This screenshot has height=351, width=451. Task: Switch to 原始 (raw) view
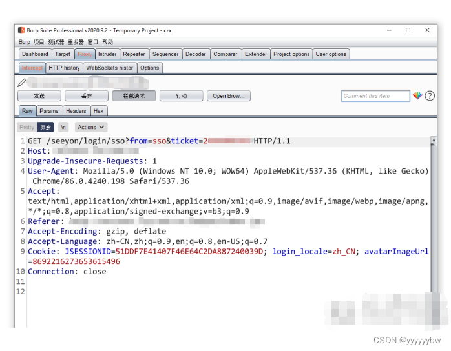point(45,127)
